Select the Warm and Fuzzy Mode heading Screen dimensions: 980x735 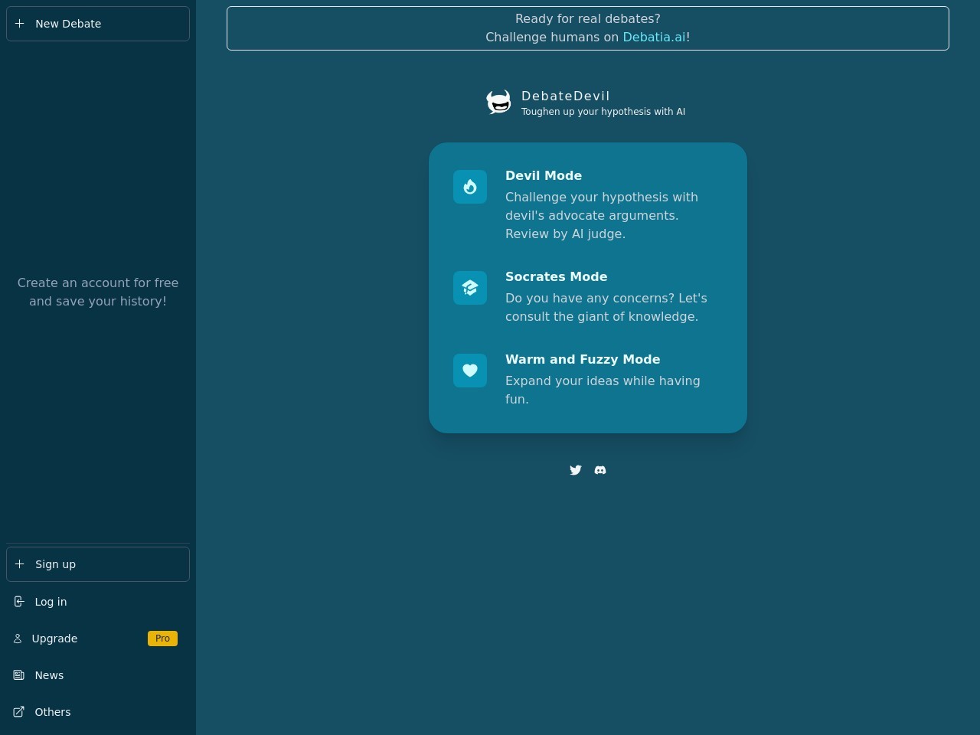[583, 360]
